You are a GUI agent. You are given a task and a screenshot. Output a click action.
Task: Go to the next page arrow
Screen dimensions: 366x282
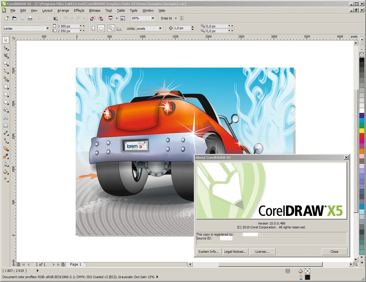click(x=54, y=264)
